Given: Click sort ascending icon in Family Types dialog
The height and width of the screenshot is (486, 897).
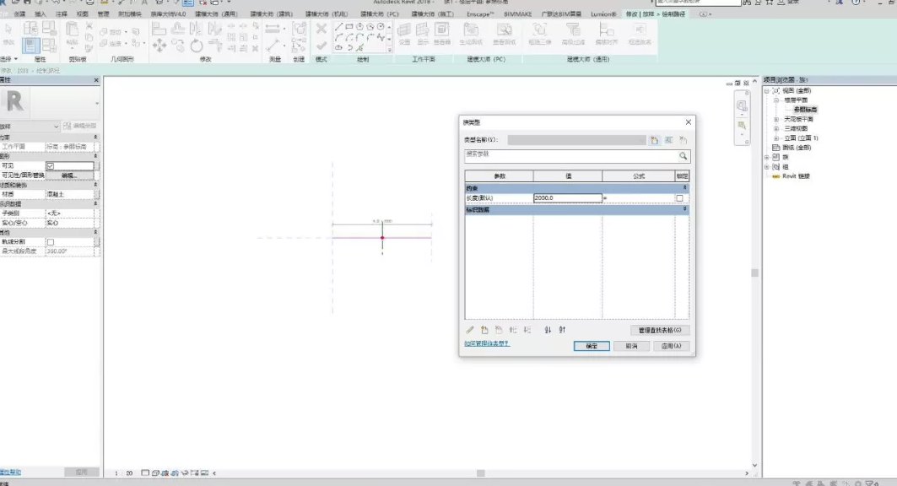Looking at the screenshot, I should pos(548,330).
